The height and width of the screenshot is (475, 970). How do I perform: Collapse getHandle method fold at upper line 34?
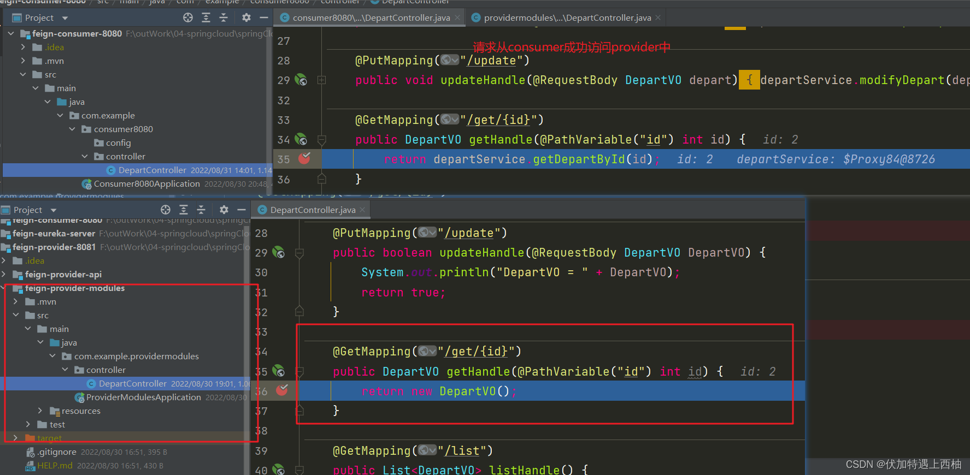(322, 140)
